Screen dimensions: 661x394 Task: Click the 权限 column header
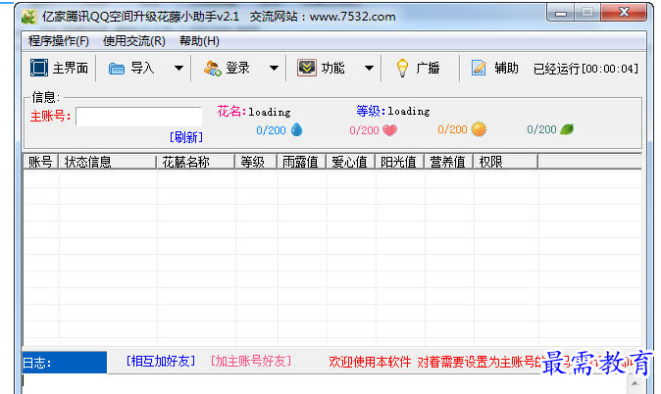(x=505, y=162)
